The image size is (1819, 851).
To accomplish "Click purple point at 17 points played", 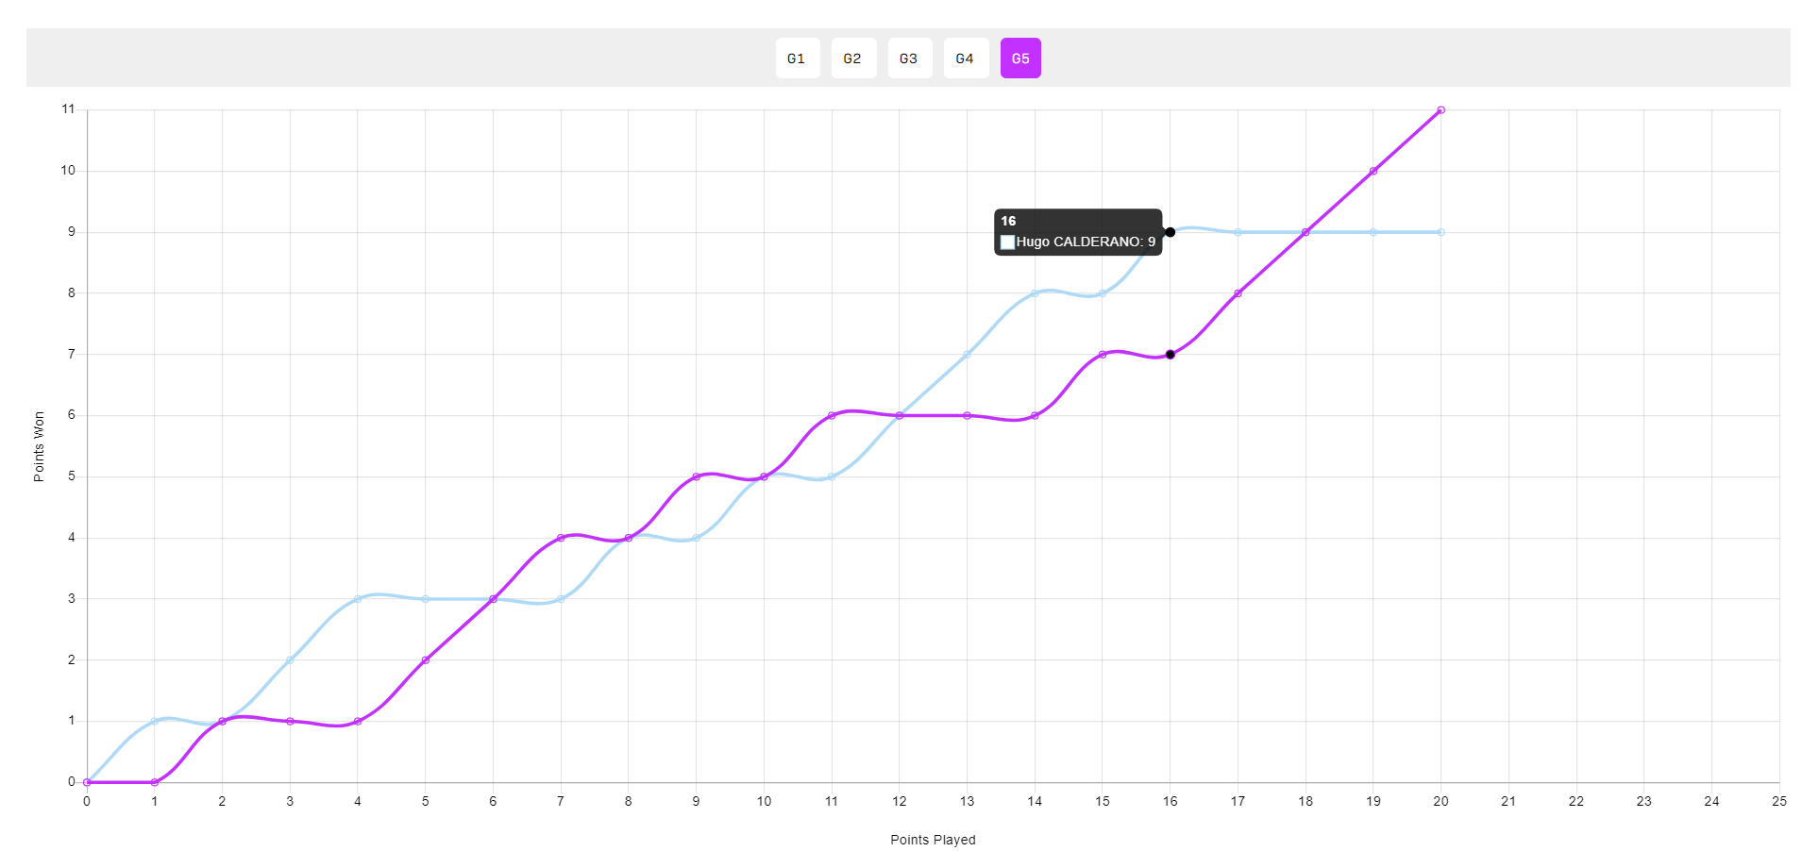I will tap(1238, 293).
